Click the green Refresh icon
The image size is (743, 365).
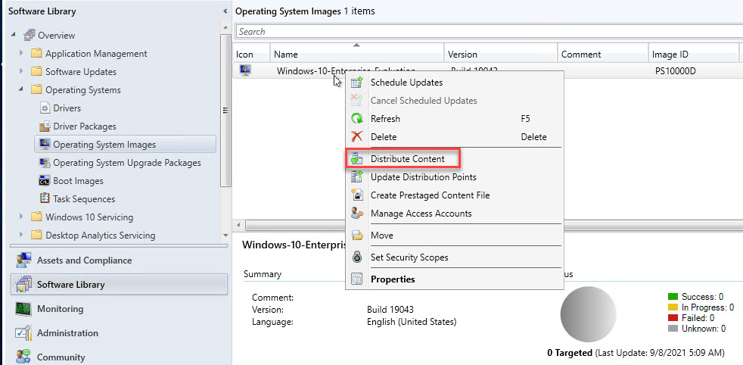tap(357, 119)
